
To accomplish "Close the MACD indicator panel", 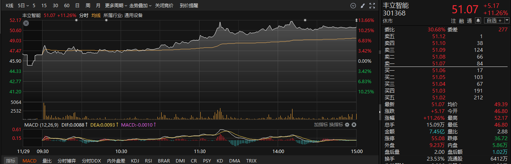I will pyautogui.click(x=354, y=125).
